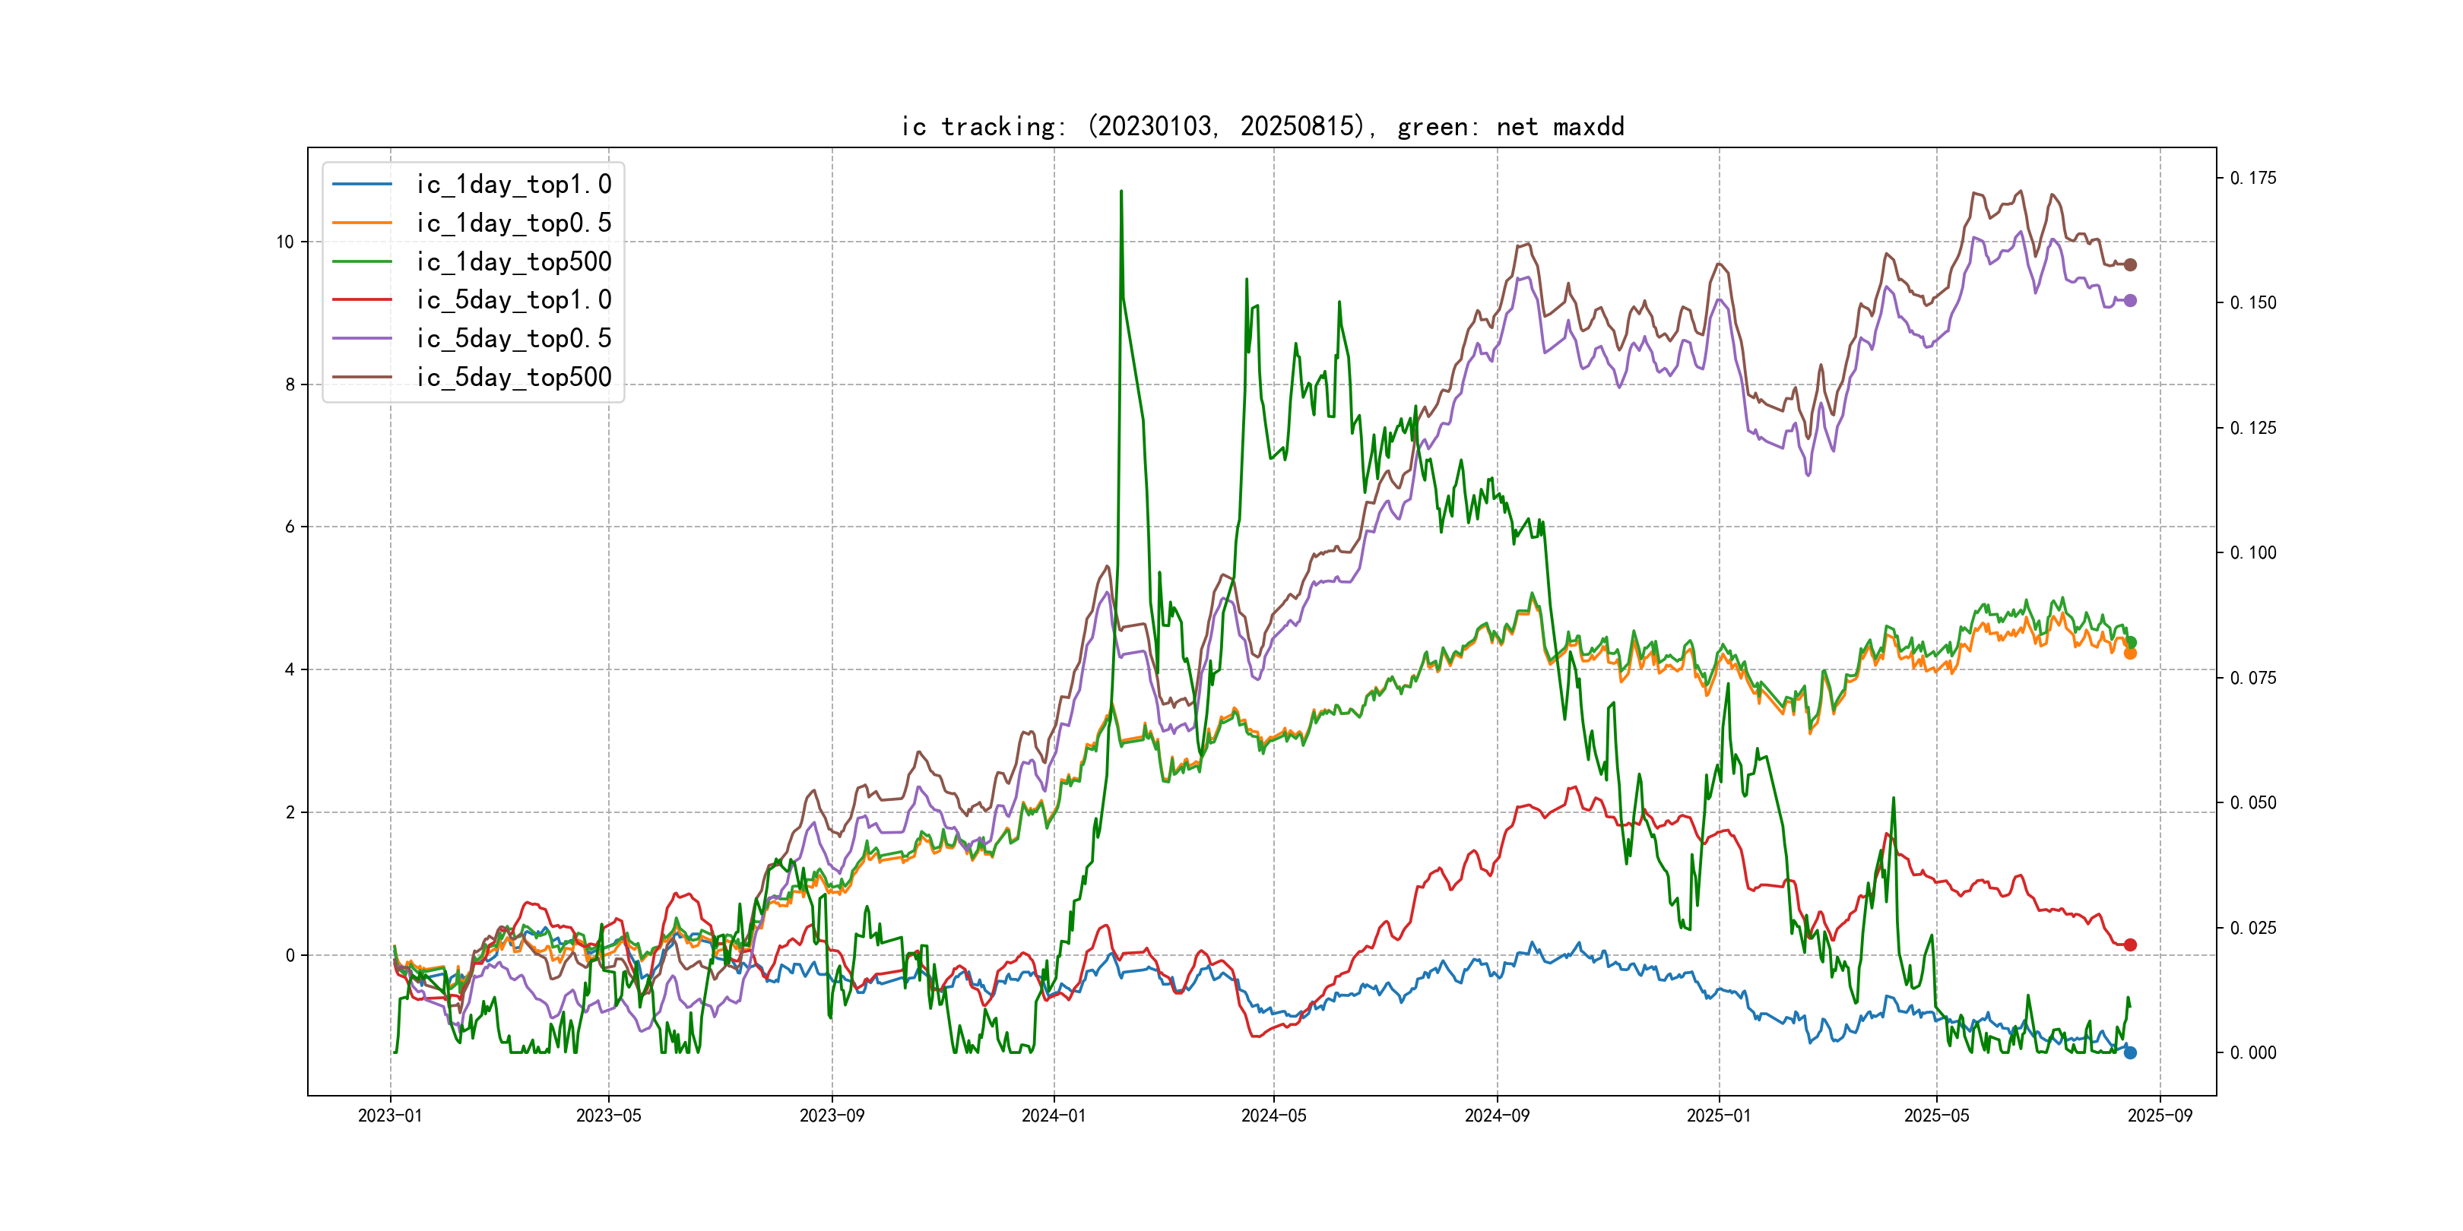
Task: Click the ic_1day_top500 legend text
Action: pyautogui.click(x=513, y=262)
